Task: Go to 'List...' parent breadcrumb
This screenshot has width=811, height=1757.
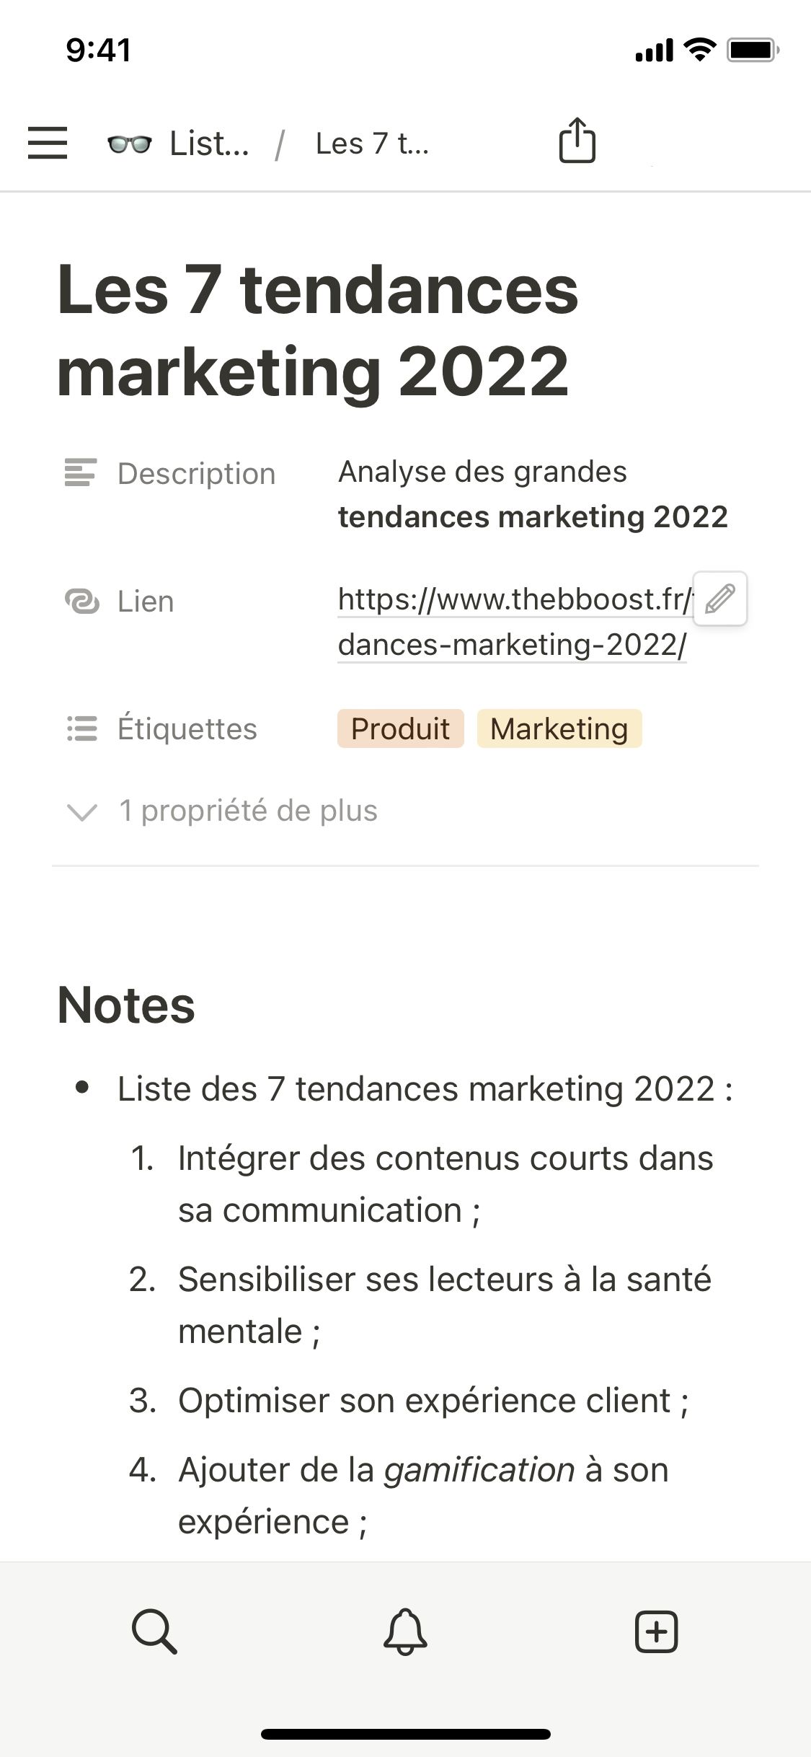Action: 209,144
